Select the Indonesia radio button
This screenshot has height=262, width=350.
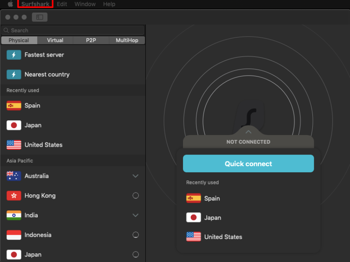point(136,235)
